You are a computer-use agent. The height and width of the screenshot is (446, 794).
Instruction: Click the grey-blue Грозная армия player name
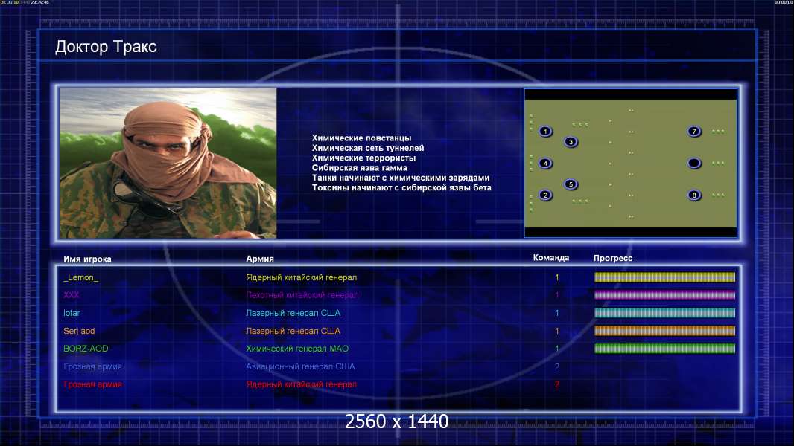(x=92, y=366)
